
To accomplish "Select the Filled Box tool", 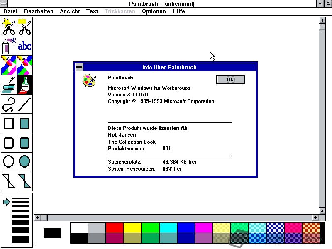I will (25, 123).
